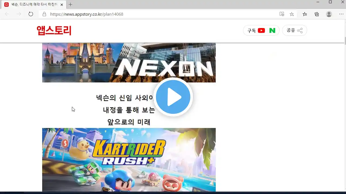Open the collections icon
This screenshot has width=346, height=194.
(x=317, y=14)
